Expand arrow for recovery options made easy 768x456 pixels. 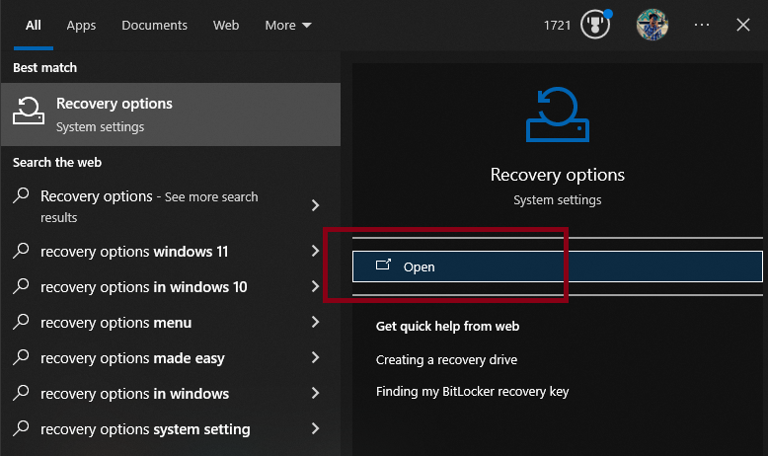click(x=316, y=357)
